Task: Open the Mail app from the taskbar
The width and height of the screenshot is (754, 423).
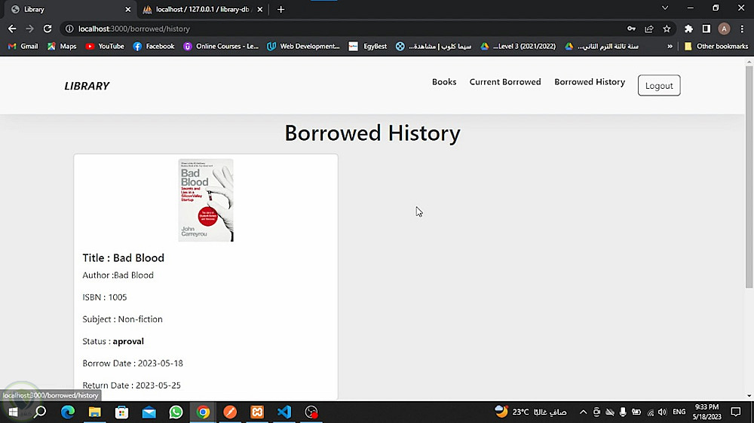Action: pyautogui.click(x=149, y=412)
